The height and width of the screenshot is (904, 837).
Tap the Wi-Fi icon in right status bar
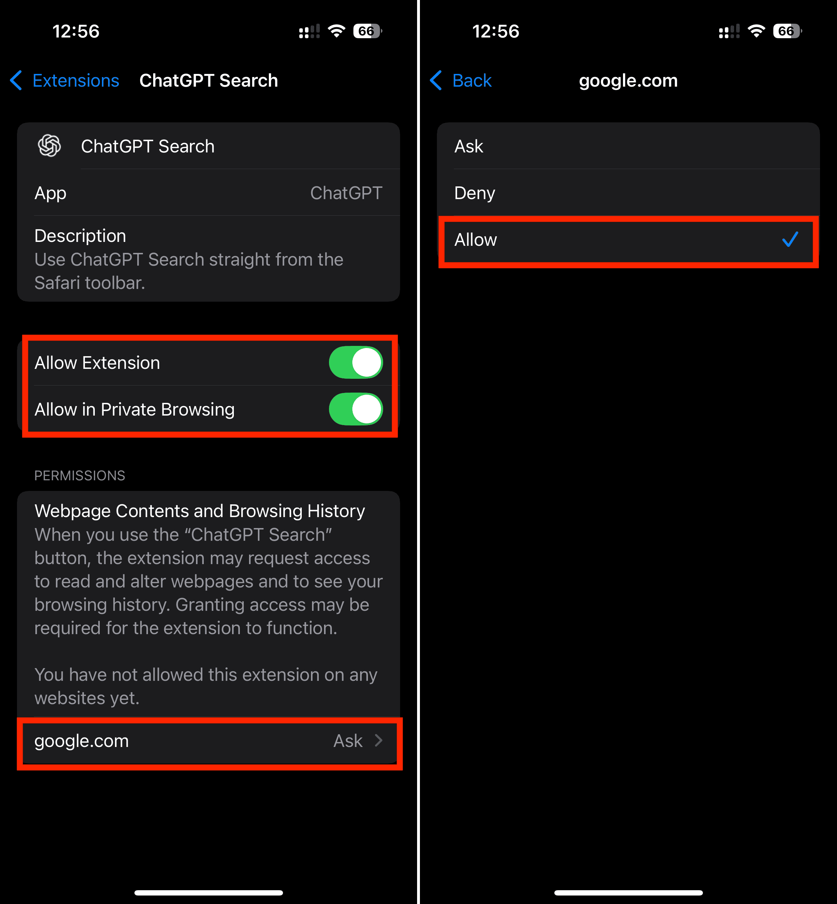[x=756, y=31]
